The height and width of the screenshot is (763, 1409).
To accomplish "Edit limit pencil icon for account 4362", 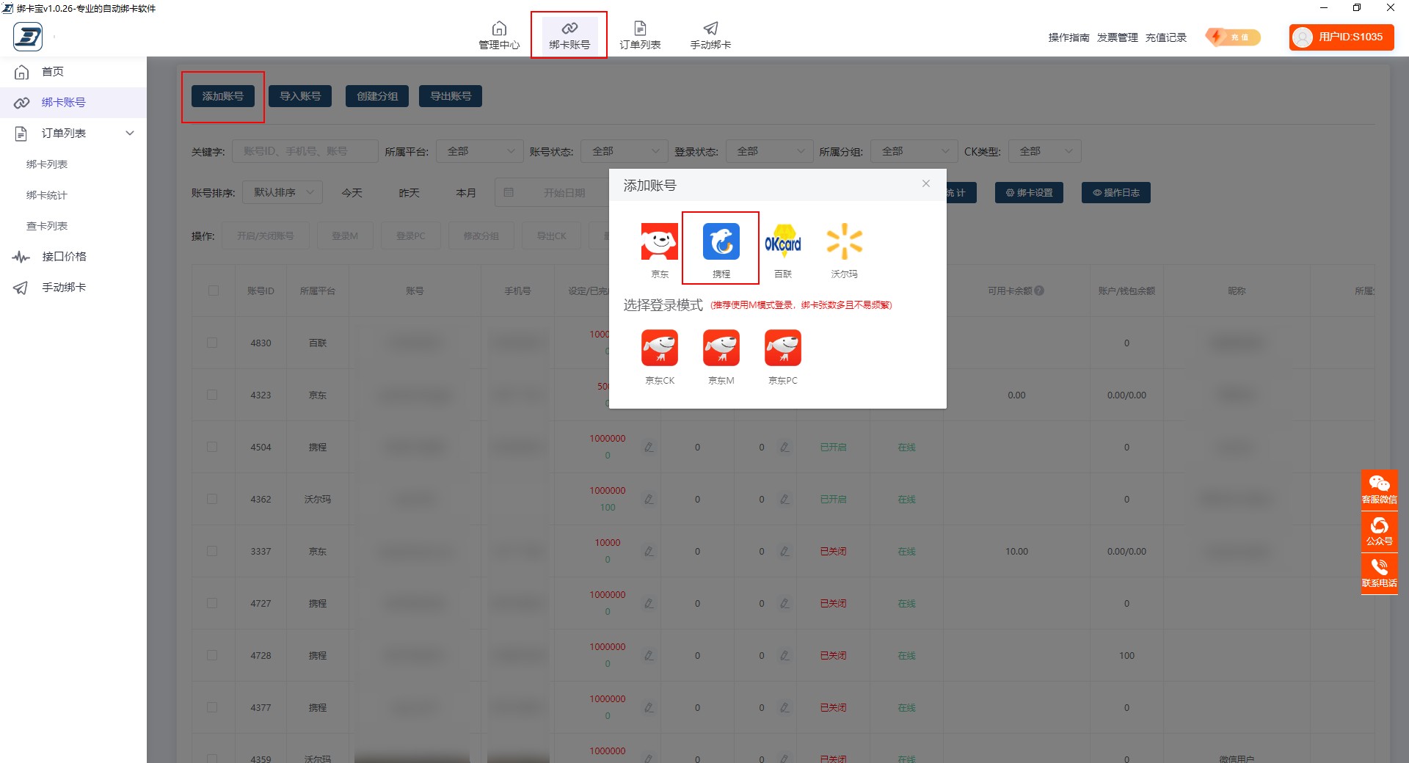I will click(x=649, y=499).
